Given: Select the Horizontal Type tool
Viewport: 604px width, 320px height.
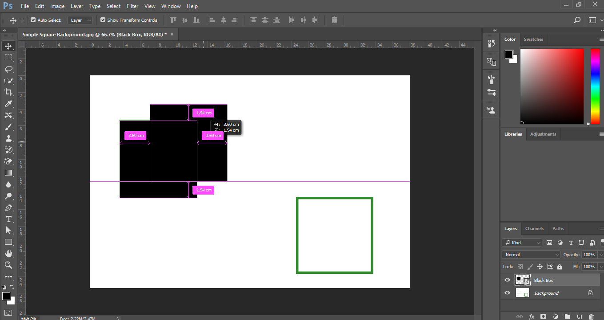Looking at the screenshot, I should click(x=8, y=219).
